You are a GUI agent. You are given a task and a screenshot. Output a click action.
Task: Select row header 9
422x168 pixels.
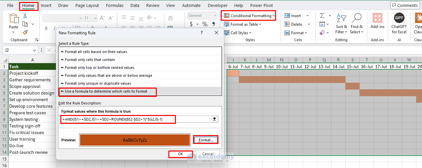tap(4, 119)
